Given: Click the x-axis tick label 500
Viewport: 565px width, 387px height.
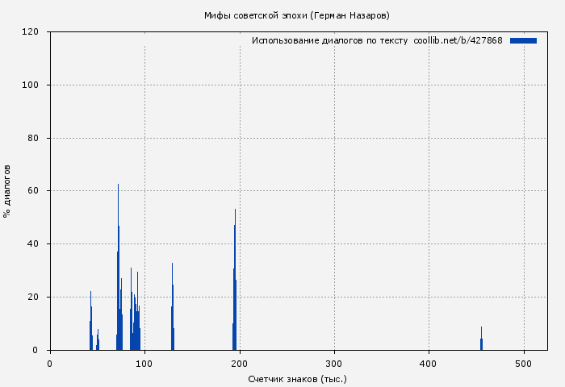Looking at the screenshot, I should click(524, 363).
